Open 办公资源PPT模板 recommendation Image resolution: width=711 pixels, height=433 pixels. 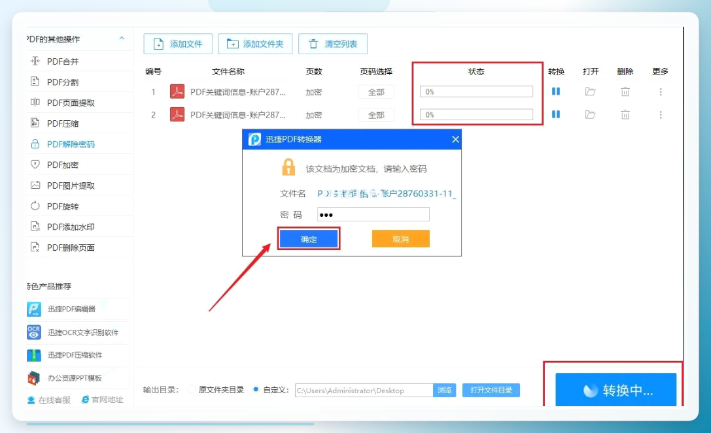pyautogui.click(x=78, y=377)
